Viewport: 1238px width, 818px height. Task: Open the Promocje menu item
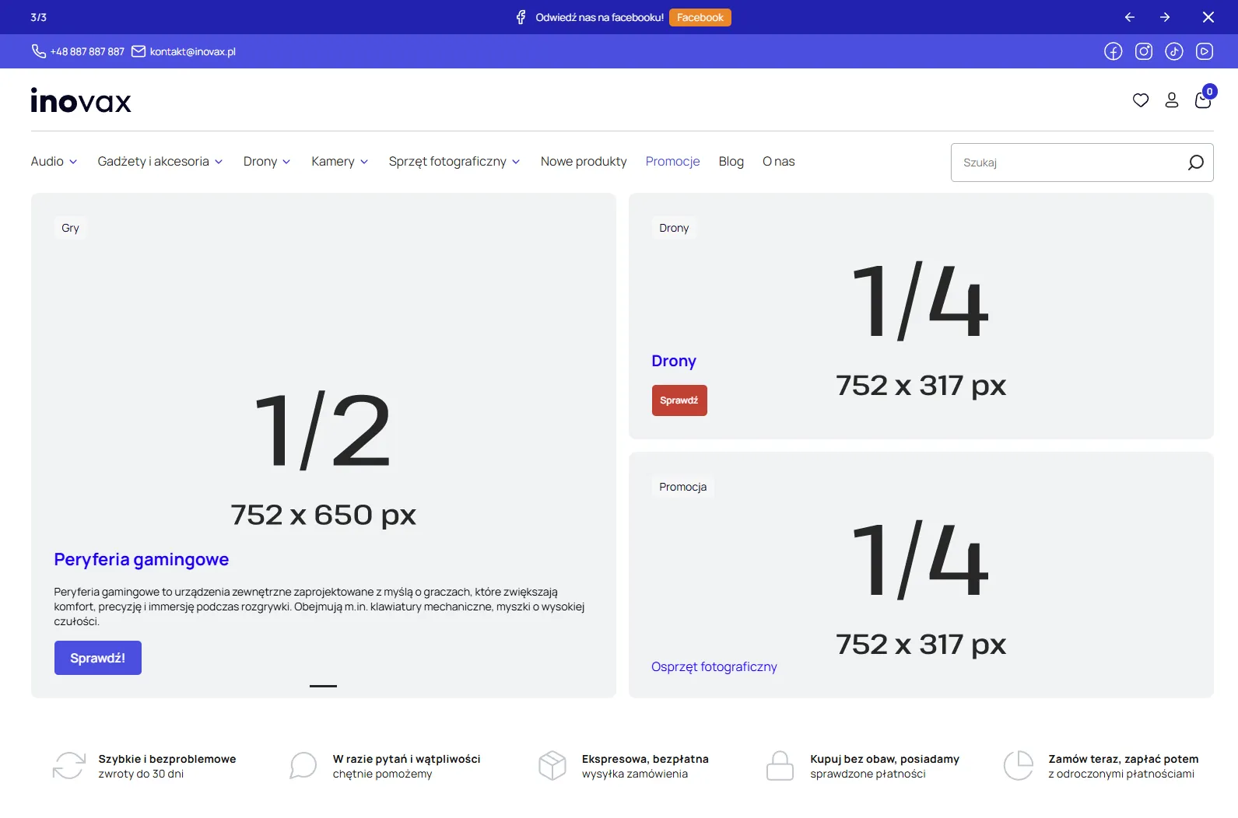(672, 162)
